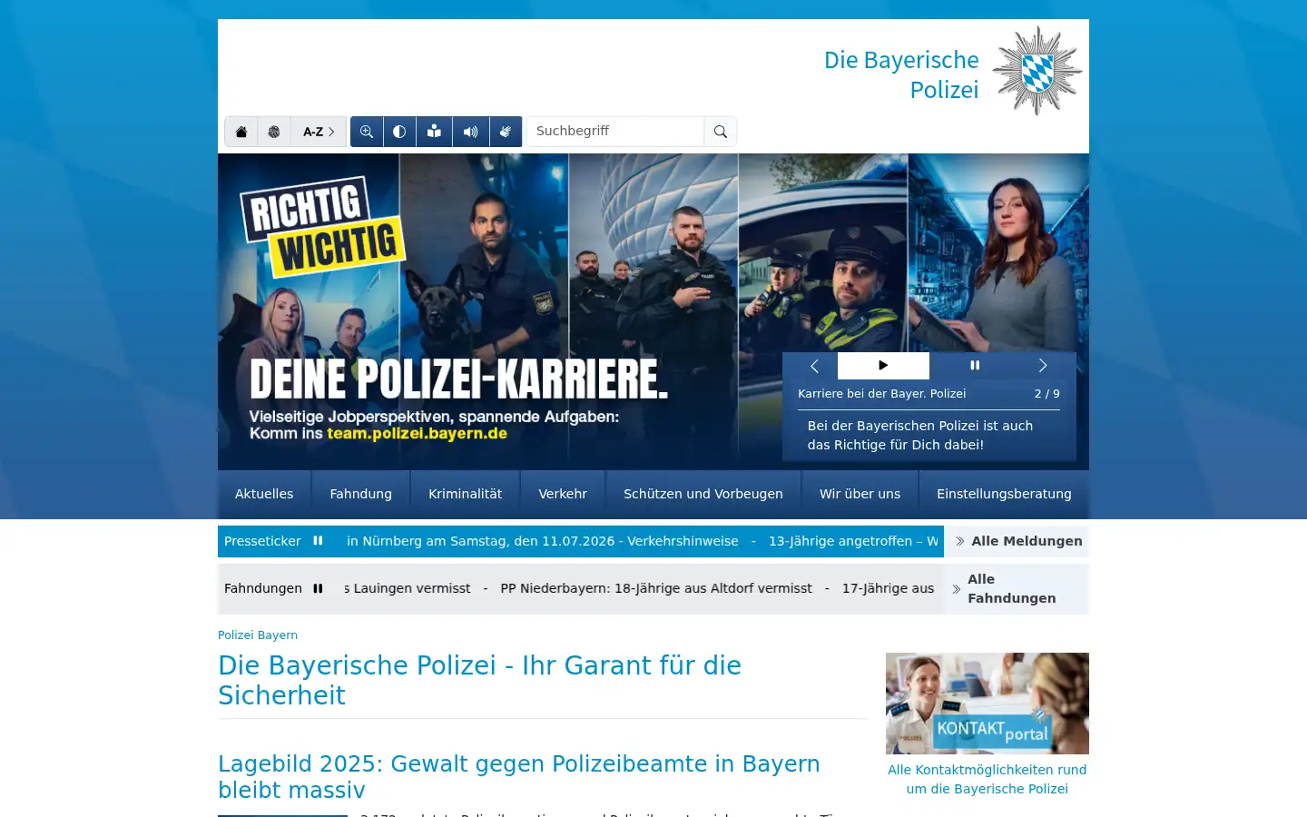Viewport: 1307px width, 817px height.
Task: Open the Alle Fahndungen link
Action: [x=1018, y=588]
